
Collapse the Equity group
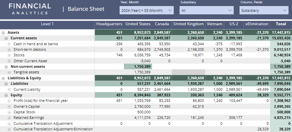pos(6,95)
